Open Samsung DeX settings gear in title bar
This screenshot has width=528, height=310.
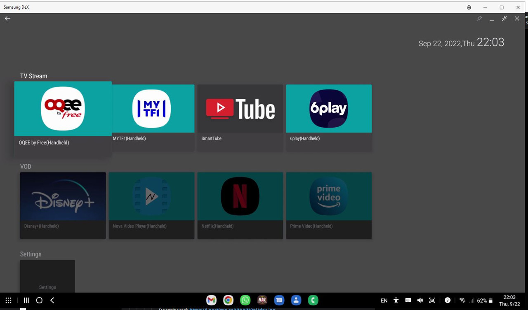[x=469, y=7]
